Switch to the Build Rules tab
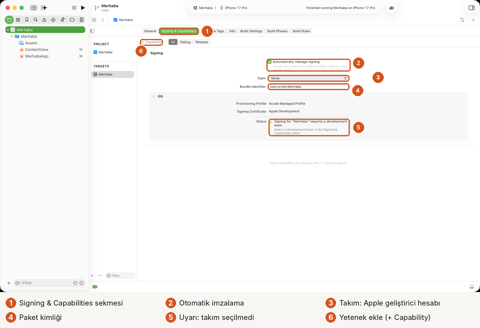Image resolution: width=480 pixels, height=328 pixels. click(x=301, y=31)
